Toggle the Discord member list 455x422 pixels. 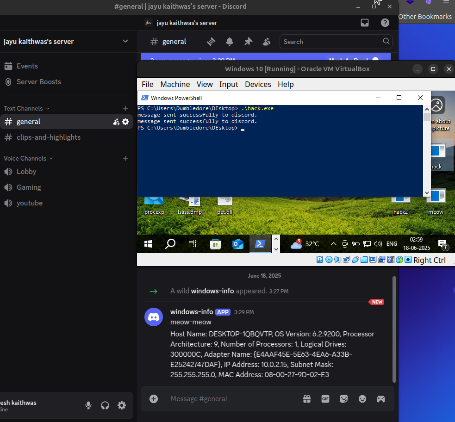click(267, 42)
